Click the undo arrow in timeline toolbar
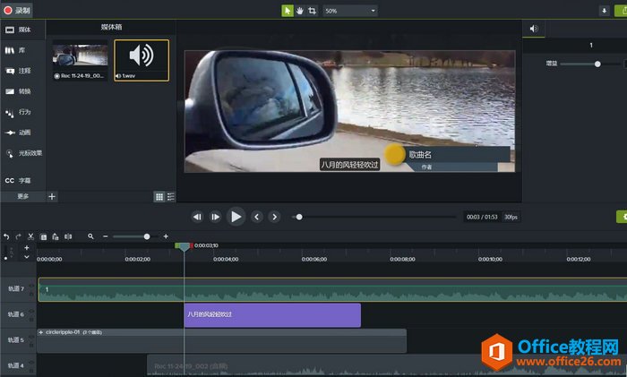 click(7, 236)
